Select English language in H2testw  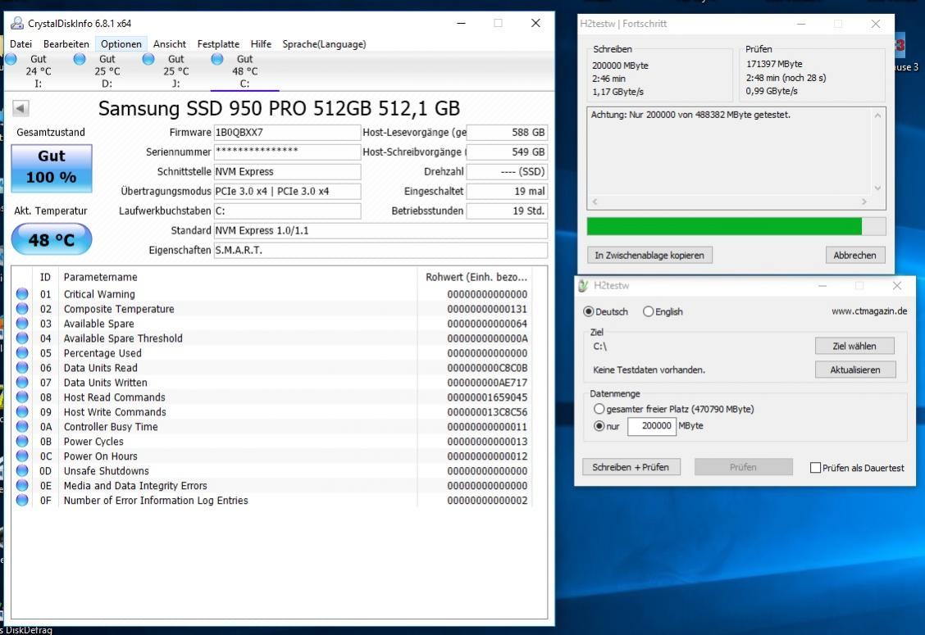pyautogui.click(x=649, y=311)
